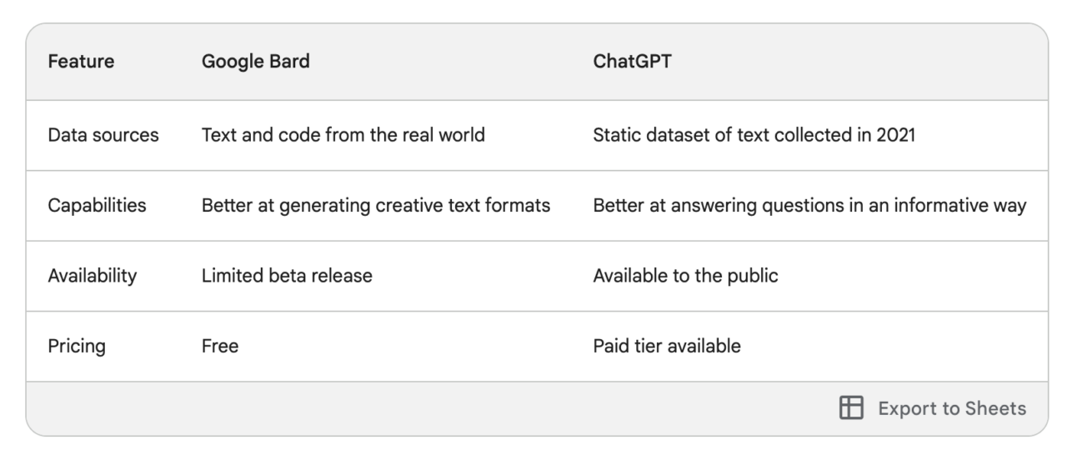Click the Availability row label
The image size is (1067, 450).
(x=92, y=275)
